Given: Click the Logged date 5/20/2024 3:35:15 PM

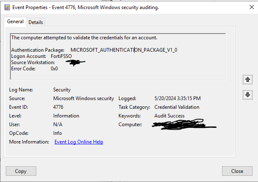Looking at the screenshot, I should (177, 98).
